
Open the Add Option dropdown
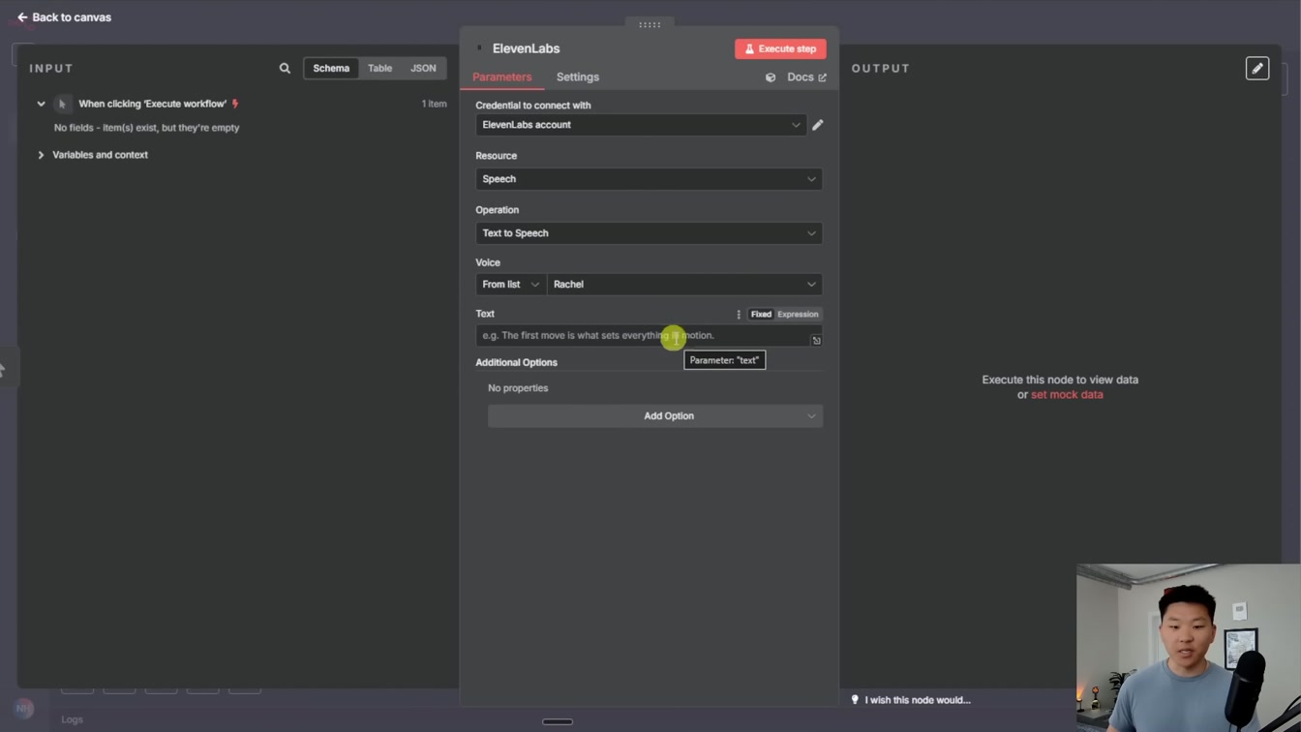pyautogui.click(x=655, y=416)
